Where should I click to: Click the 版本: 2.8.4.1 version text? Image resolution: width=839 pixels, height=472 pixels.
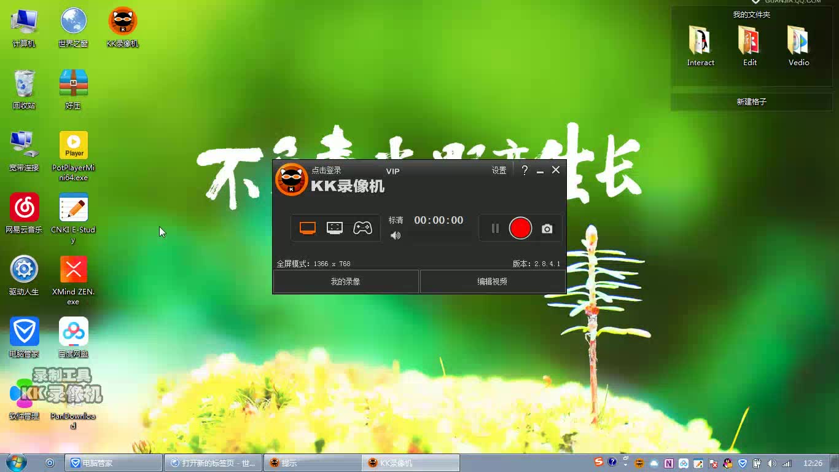pyautogui.click(x=537, y=264)
